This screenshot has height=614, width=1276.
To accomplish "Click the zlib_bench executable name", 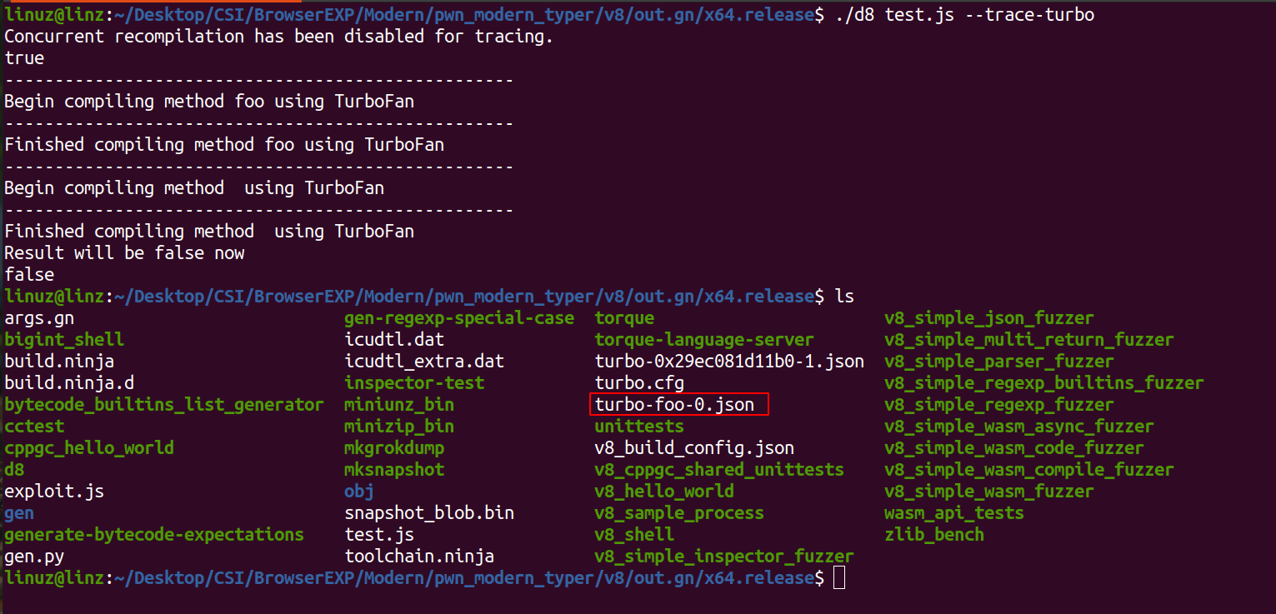I will click(x=933, y=535).
